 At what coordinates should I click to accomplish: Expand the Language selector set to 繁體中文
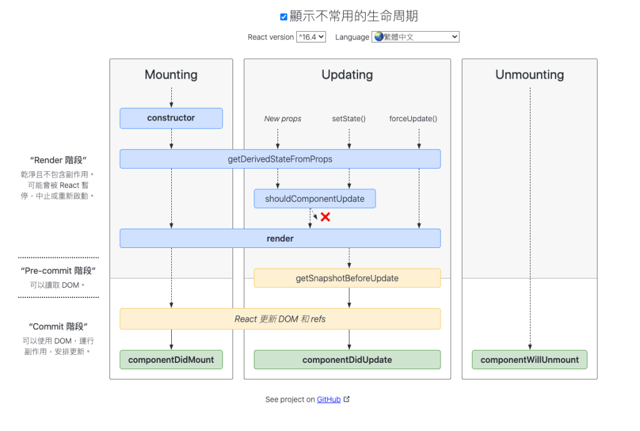416,37
